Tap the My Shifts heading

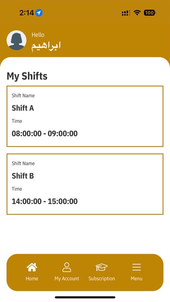tap(27, 76)
